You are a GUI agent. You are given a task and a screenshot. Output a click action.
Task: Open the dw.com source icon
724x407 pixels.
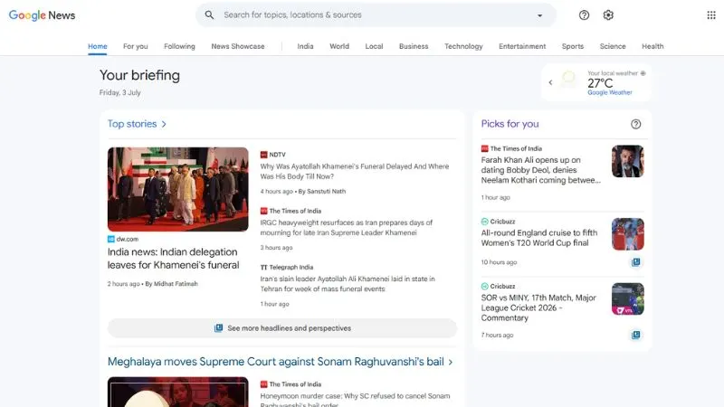[x=110, y=239]
